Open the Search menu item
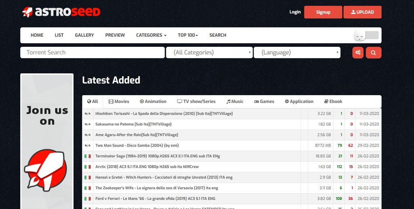This screenshot has height=209, width=414. point(218,35)
